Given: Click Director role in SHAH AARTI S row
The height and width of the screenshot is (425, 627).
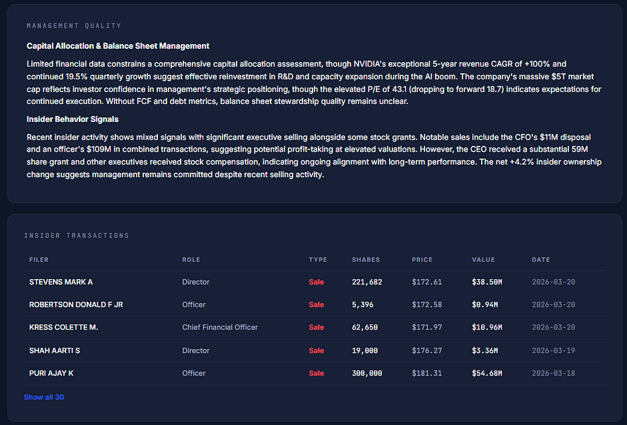Looking at the screenshot, I should click(x=196, y=351).
